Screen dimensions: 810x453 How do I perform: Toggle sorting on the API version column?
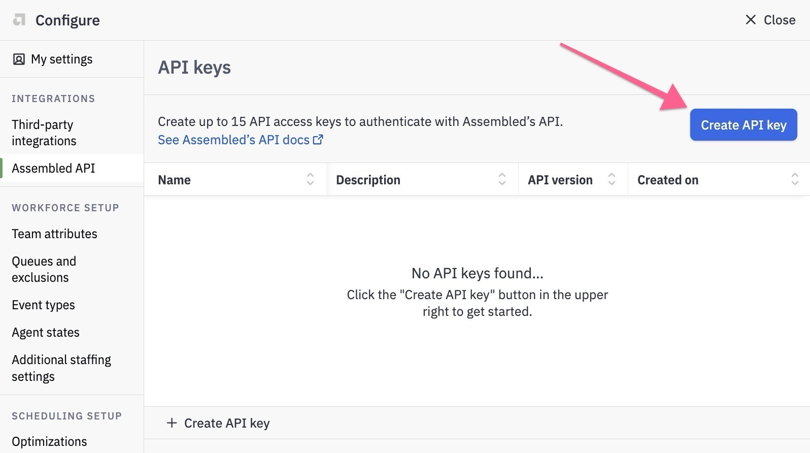(612, 179)
